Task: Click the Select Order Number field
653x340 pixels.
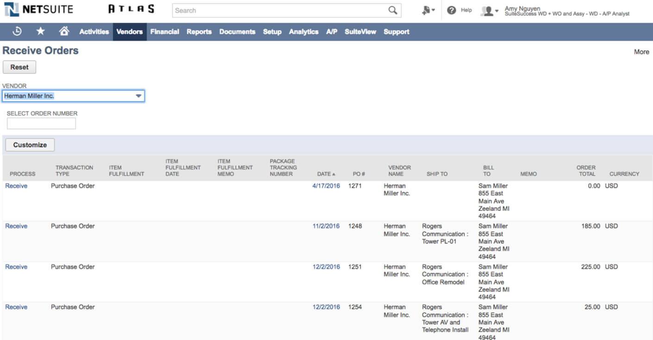Action: click(x=41, y=124)
